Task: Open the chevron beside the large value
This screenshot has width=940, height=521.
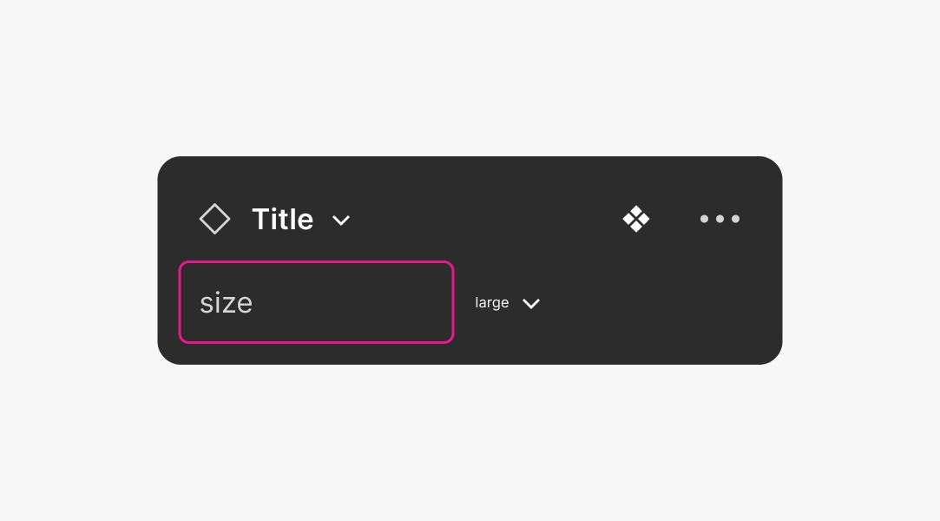Action: point(531,303)
